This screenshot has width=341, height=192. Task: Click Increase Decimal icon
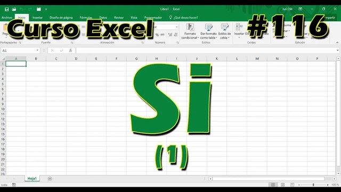point(170,35)
